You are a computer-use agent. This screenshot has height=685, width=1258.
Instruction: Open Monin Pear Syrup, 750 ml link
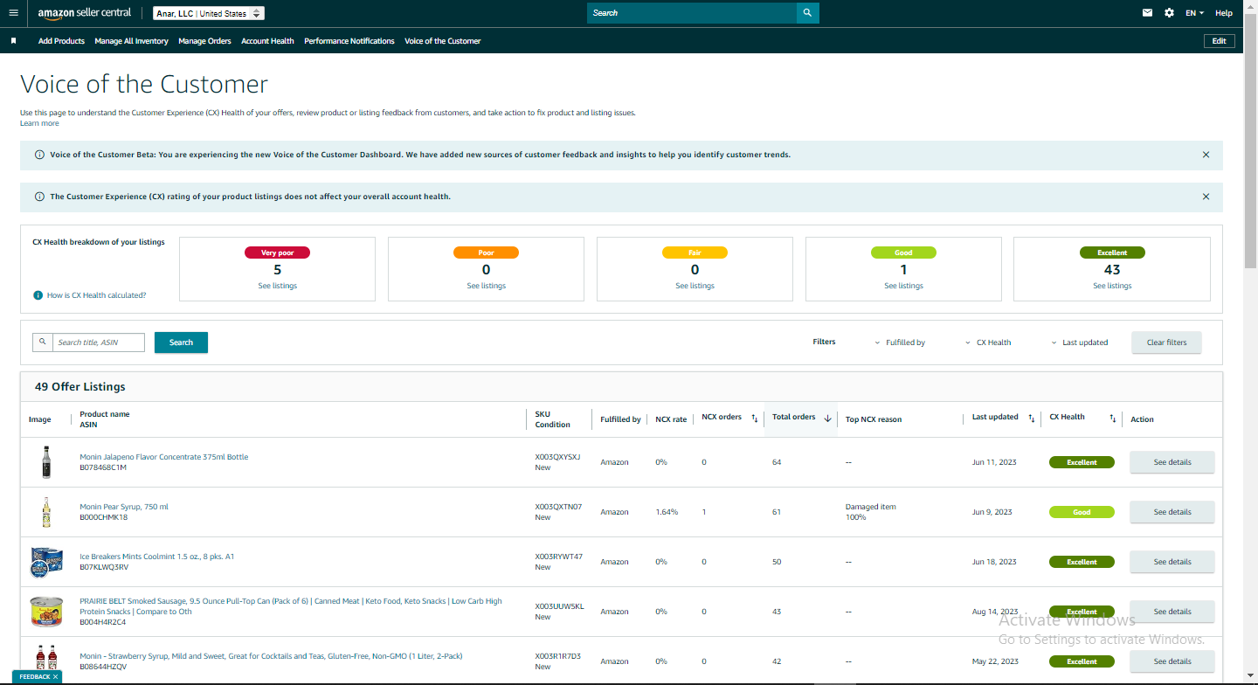(x=124, y=507)
